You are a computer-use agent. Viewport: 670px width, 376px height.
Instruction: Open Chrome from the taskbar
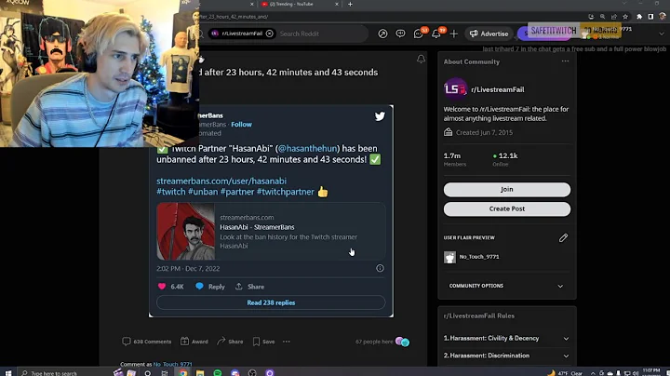[183, 372]
